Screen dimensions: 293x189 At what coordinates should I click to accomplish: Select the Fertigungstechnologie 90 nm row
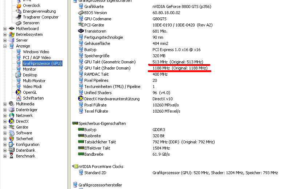tap(121, 37)
